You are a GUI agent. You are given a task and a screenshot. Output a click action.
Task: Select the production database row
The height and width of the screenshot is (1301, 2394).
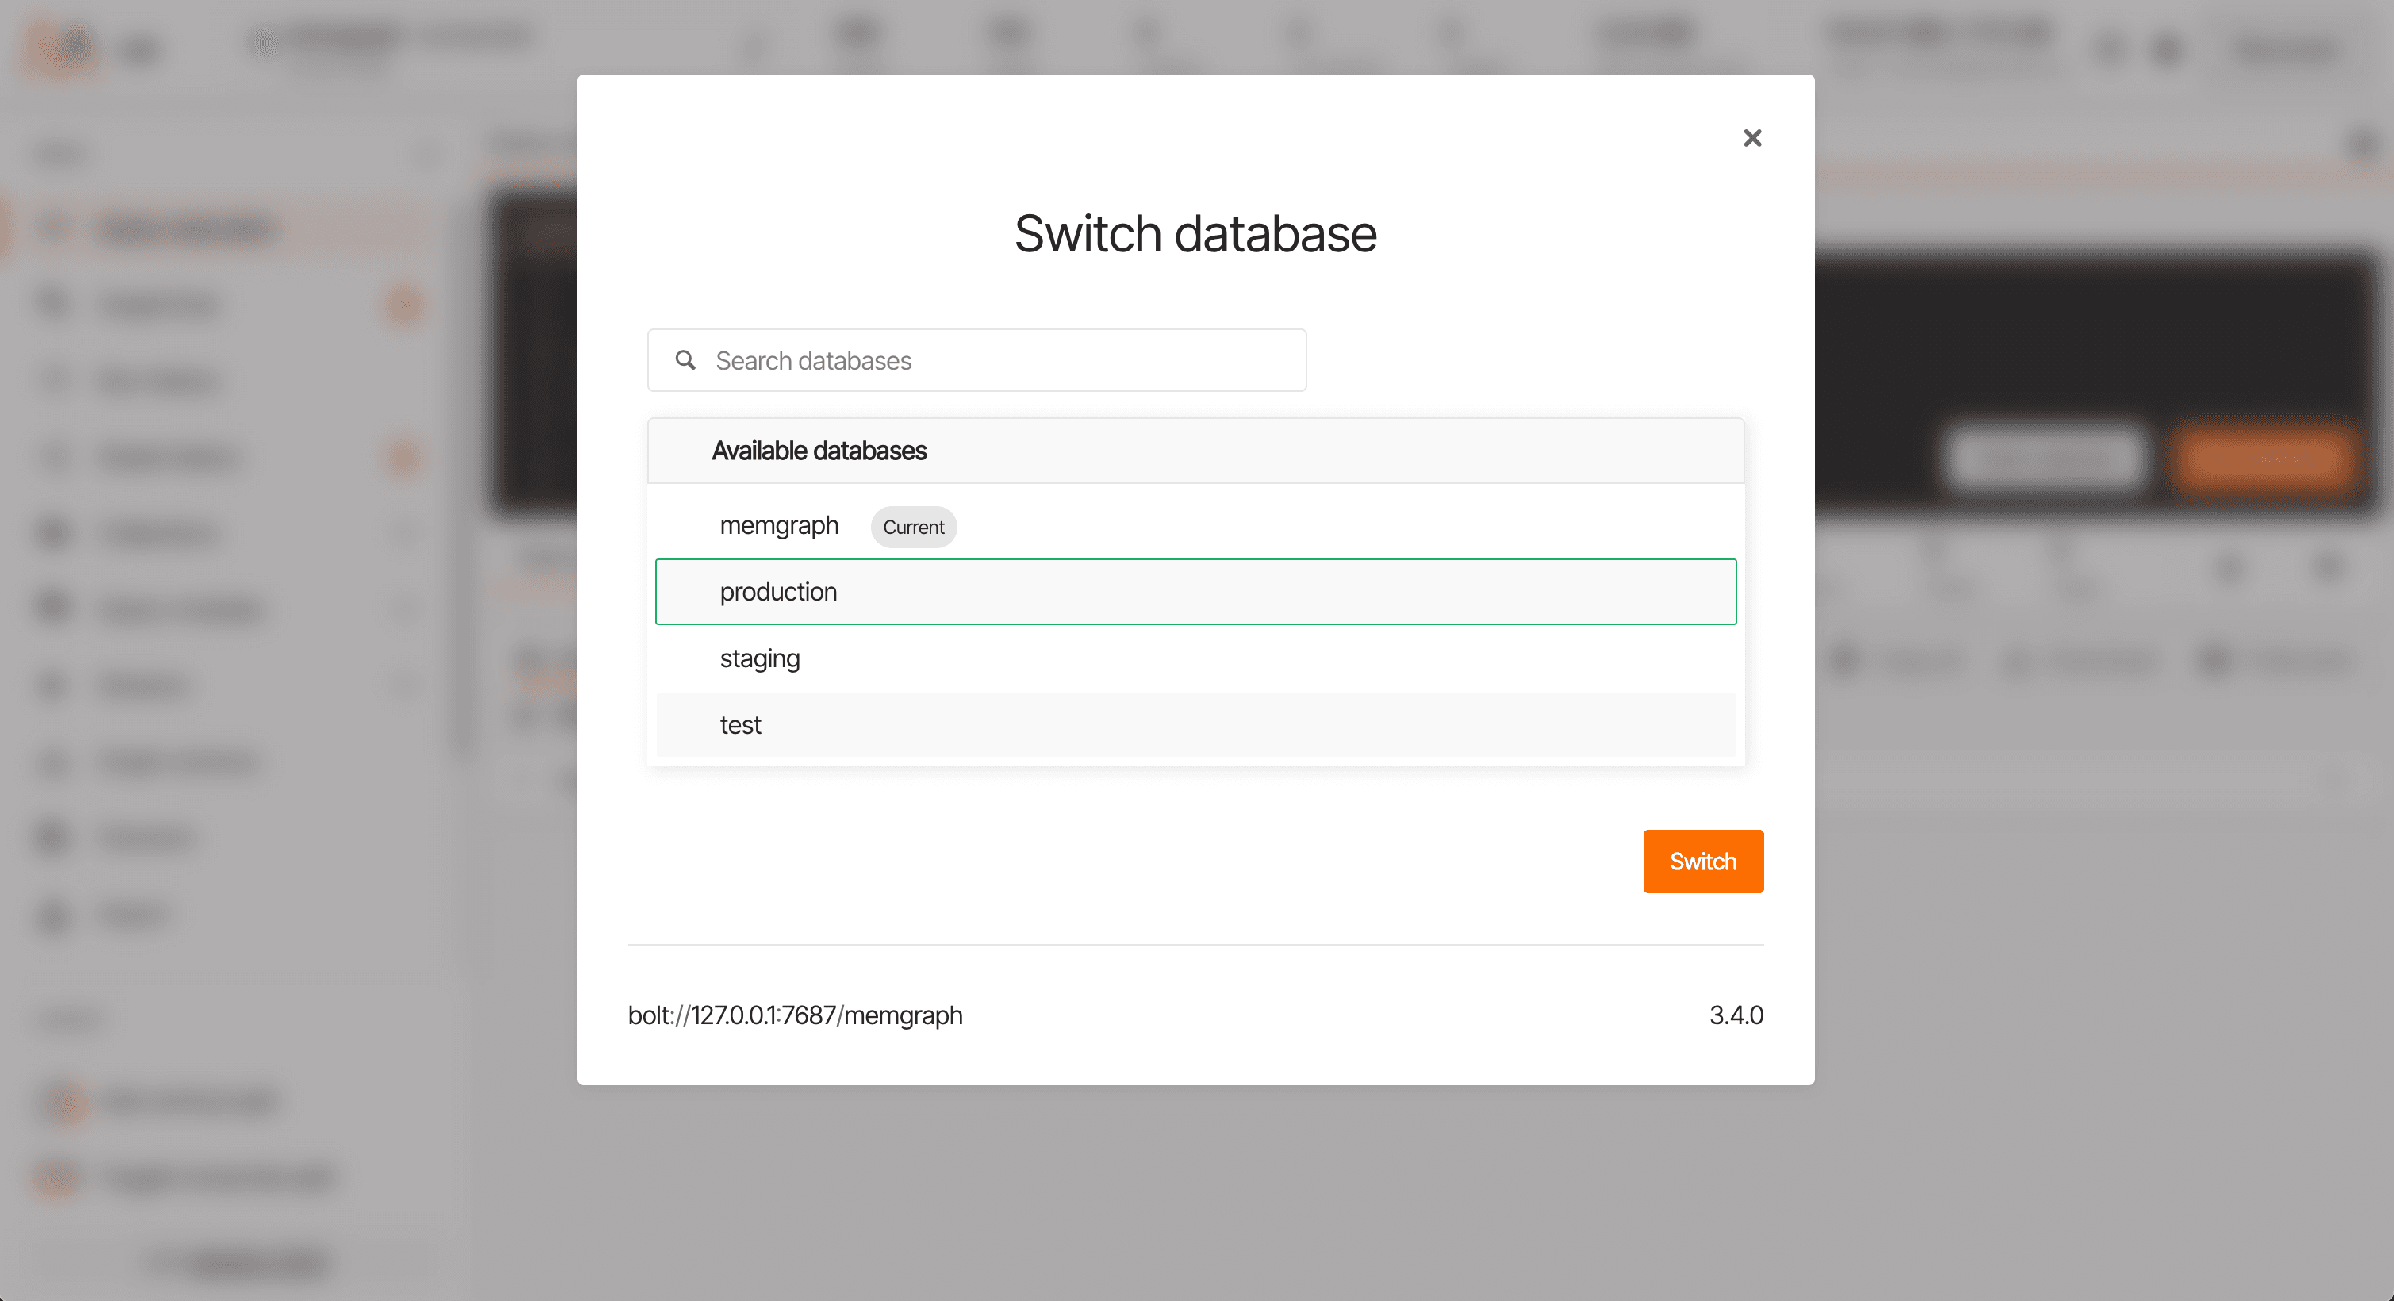pyautogui.click(x=1195, y=592)
